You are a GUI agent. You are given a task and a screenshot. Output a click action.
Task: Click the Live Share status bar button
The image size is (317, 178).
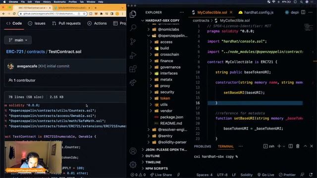click(161, 175)
